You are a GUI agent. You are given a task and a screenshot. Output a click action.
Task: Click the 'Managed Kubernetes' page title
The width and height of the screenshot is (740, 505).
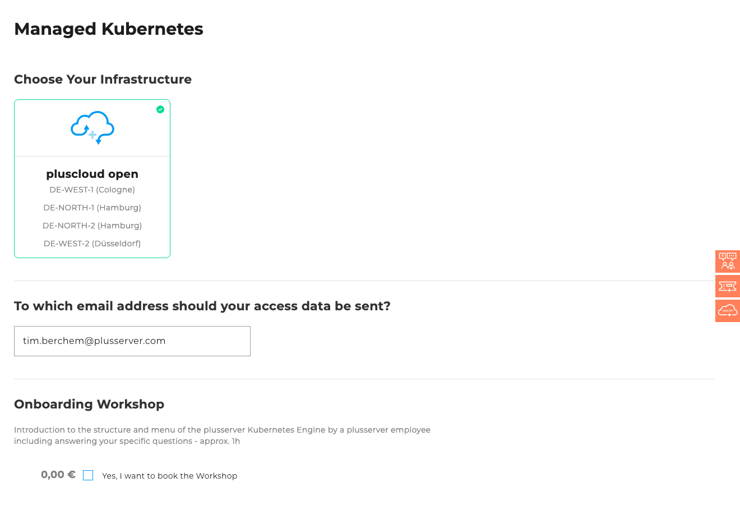[108, 29]
